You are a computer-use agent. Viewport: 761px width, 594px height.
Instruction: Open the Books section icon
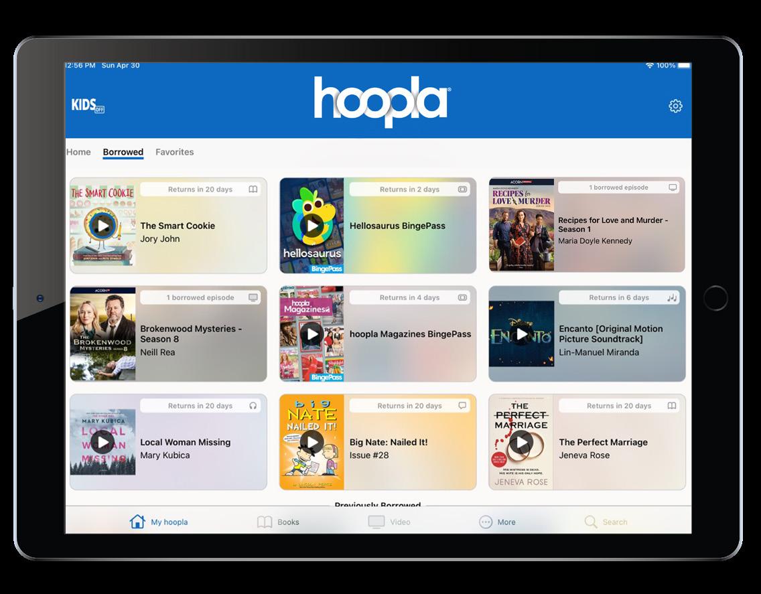(265, 522)
